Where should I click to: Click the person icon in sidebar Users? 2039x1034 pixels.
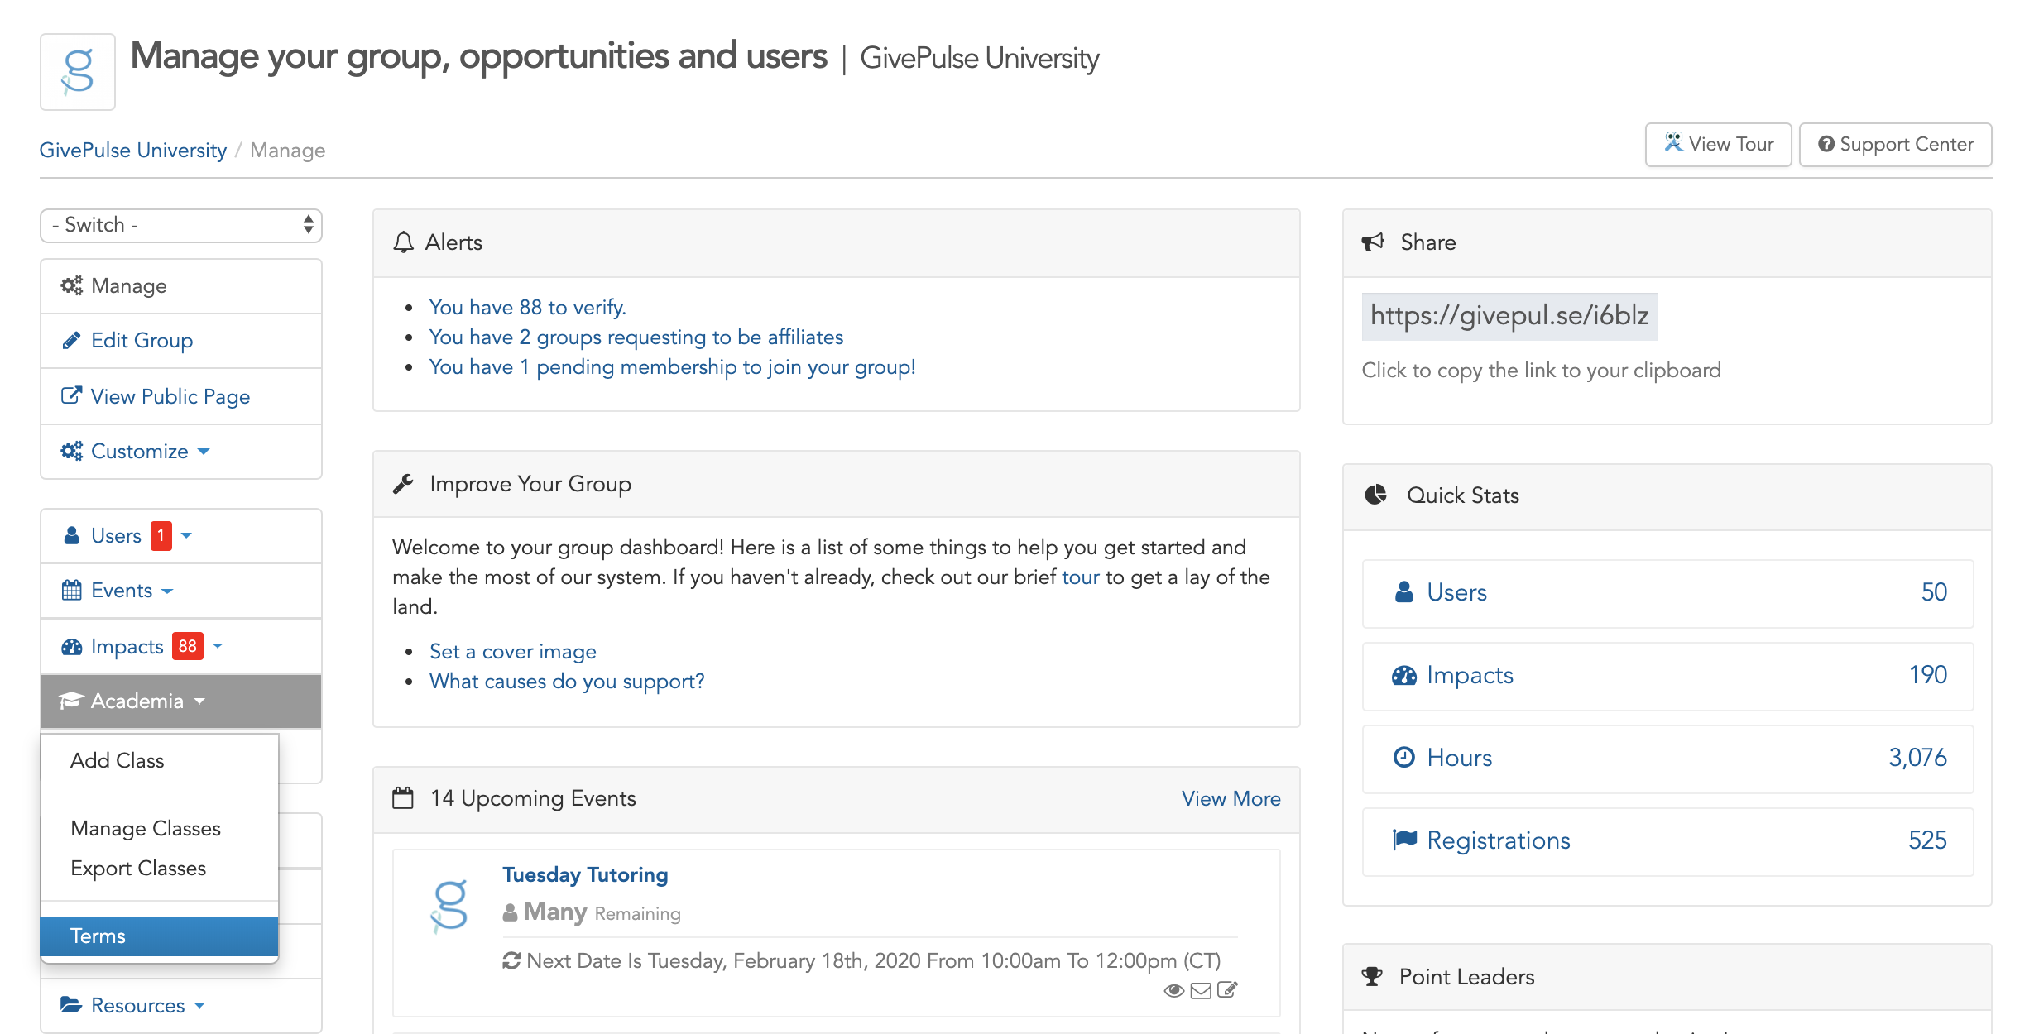tap(72, 535)
